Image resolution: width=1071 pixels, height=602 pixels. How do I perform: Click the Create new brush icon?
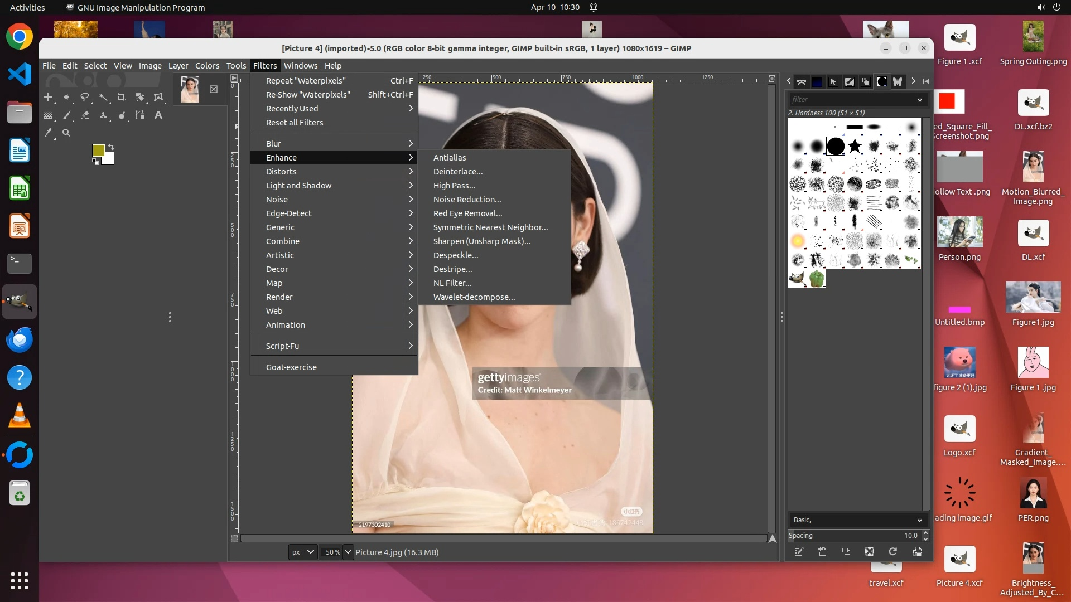tap(822, 552)
